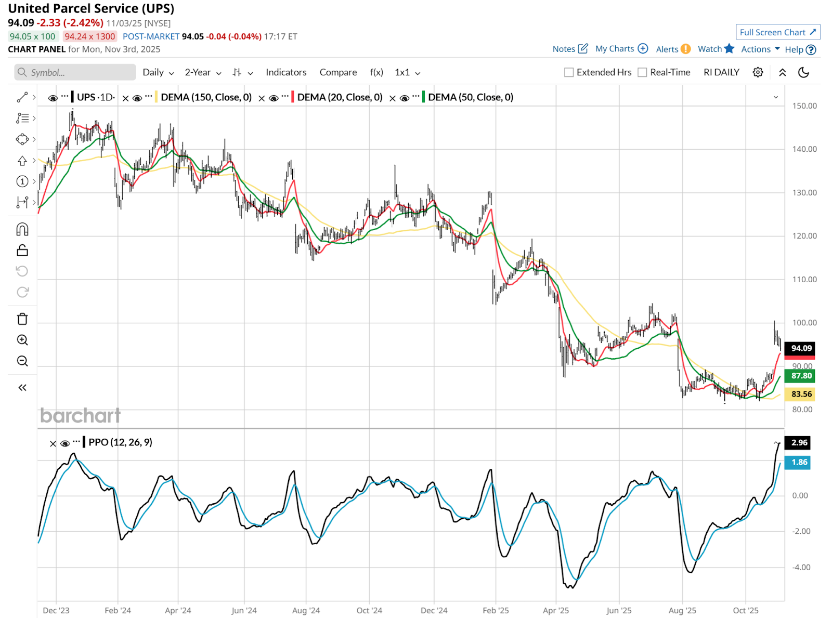The height and width of the screenshot is (618, 832).
Task: Open the Daily frequency dropdown
Action: pos(159,72)
